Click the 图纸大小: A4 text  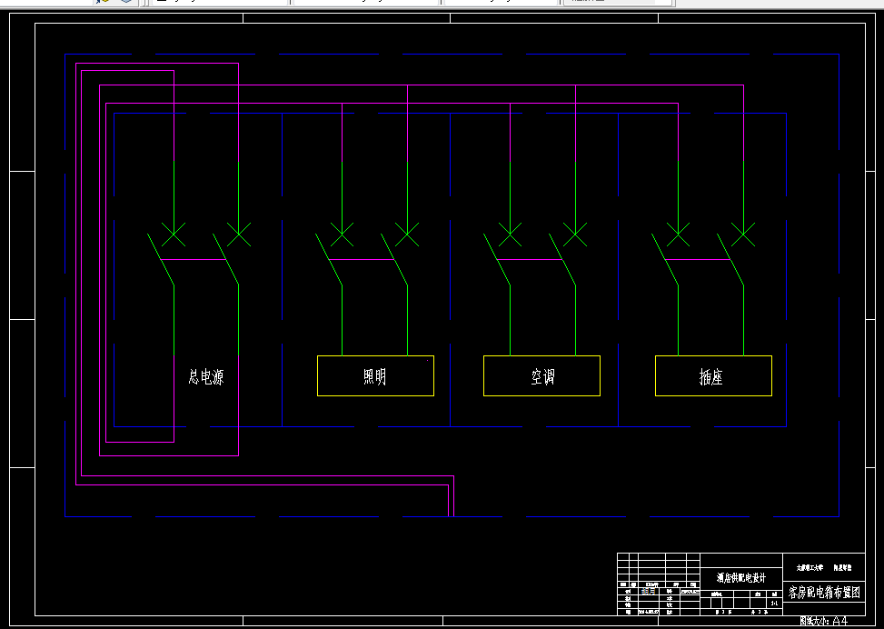[824, 622]
